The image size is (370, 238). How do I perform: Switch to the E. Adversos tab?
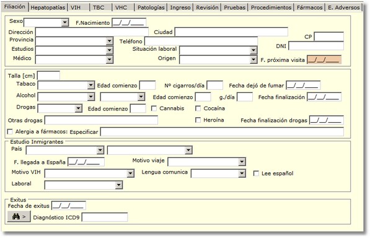click(x=344, y=7)
